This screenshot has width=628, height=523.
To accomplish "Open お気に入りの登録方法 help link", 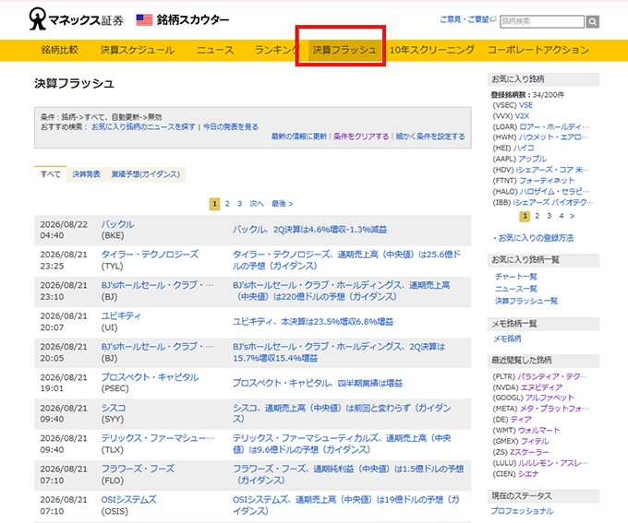I will click(536, 238).
